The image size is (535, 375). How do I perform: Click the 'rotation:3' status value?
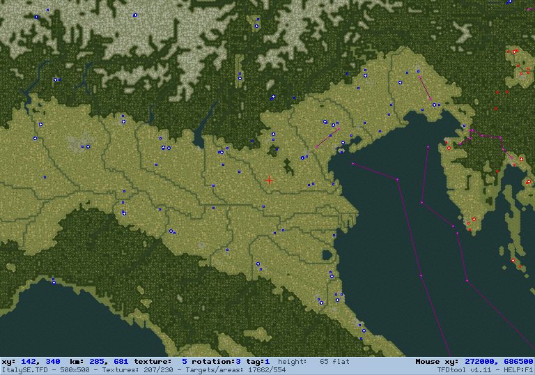click(x=216, y=362)
